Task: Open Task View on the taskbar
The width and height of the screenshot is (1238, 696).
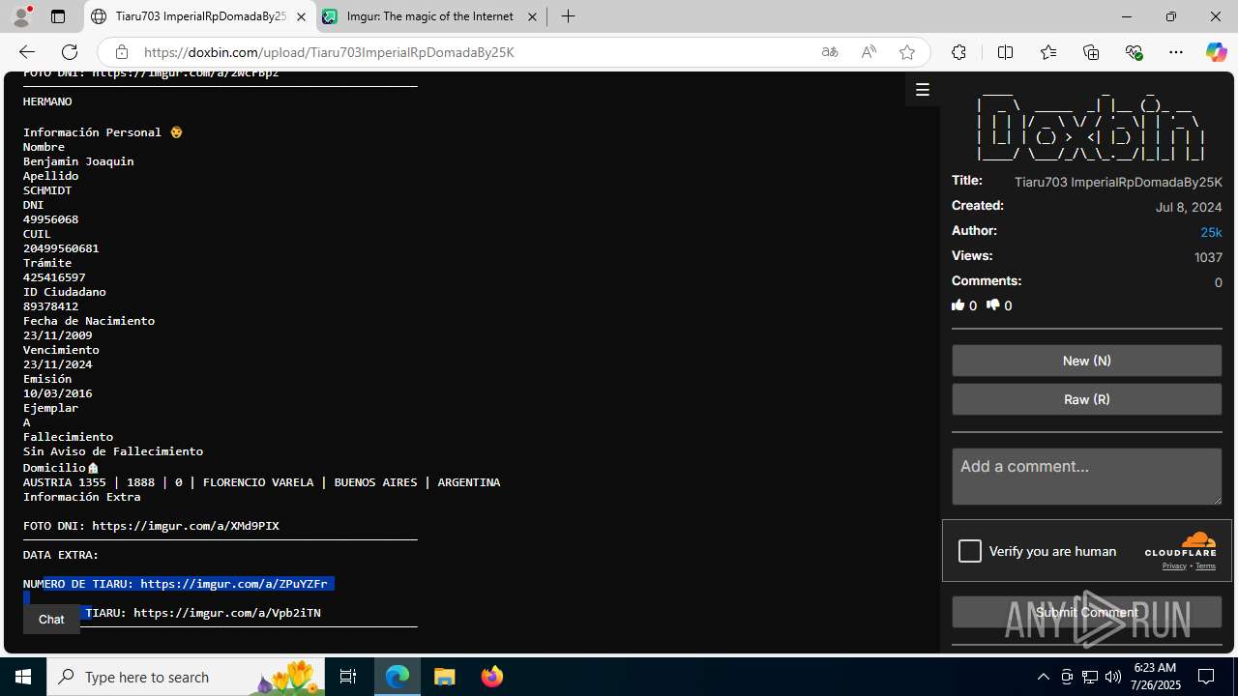Action: click(348, 677)
